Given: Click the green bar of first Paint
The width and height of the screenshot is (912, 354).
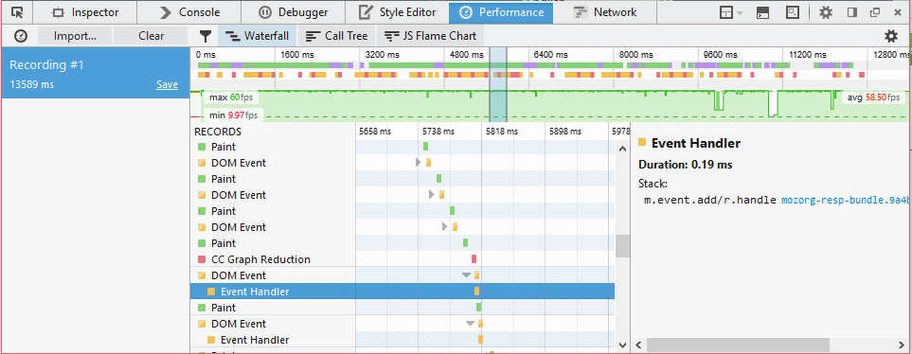Looking at the screenshot, I should [426, 147].
